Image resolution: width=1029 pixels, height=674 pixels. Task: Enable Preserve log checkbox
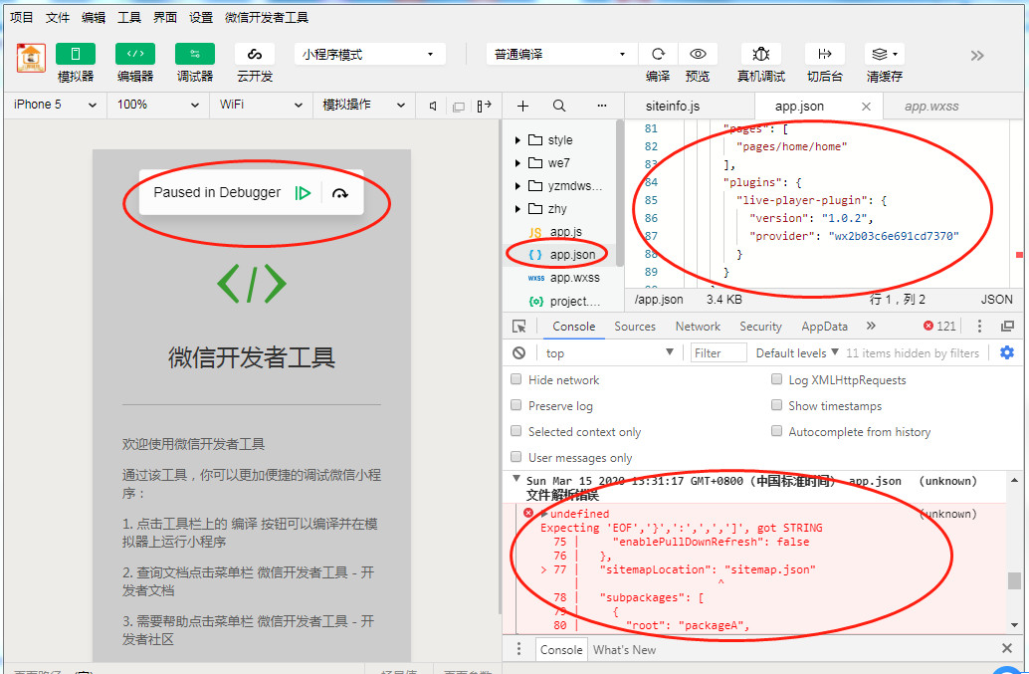pyautogui.click(x=516, y=405)
